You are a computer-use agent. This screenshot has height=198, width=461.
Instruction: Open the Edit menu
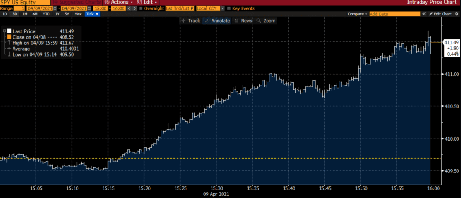(148, 2)
